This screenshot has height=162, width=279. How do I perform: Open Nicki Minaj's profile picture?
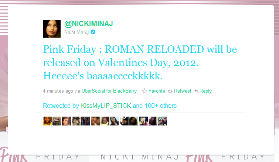pos(52,29)
